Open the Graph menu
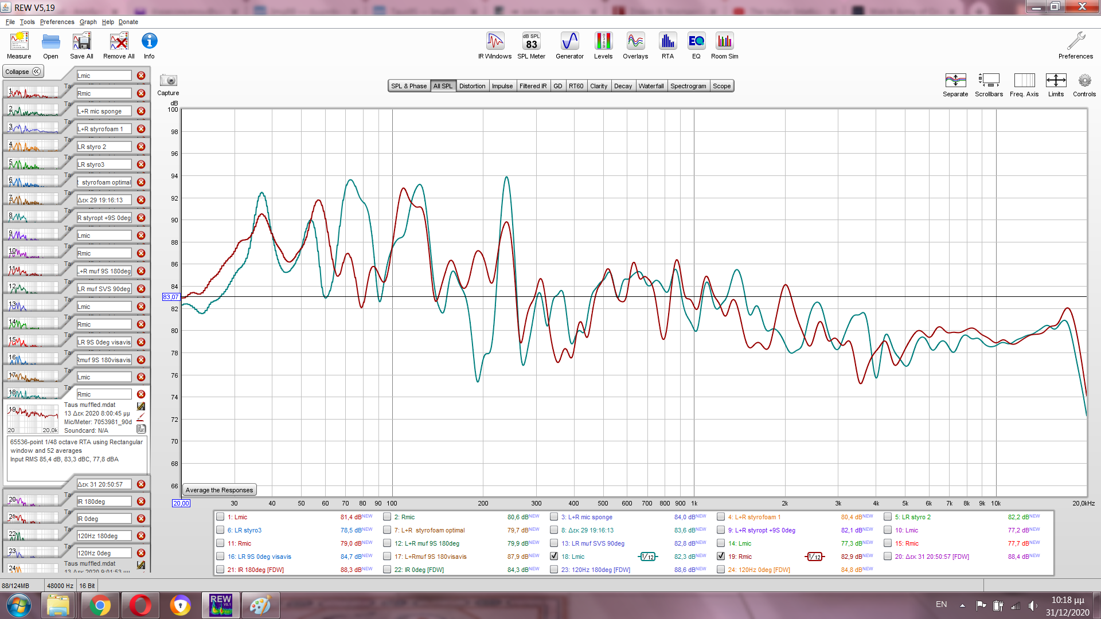Viewport: 1101px width, 619px height. pos(88,22)
